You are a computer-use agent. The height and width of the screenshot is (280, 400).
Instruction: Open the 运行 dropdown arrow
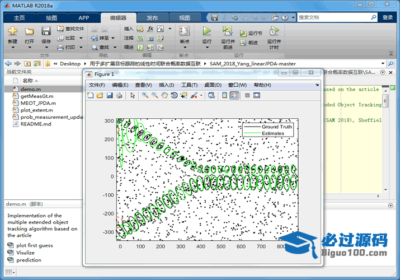[x=207, y=48]
